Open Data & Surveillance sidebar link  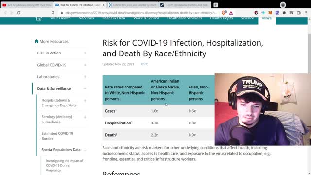click(x=54, y=88)
